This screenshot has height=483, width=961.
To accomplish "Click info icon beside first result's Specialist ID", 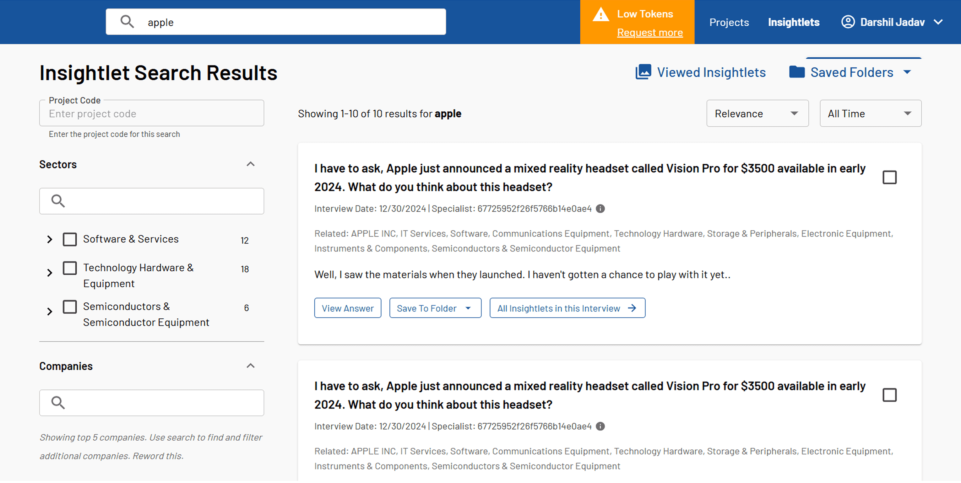I will (600, 209).
